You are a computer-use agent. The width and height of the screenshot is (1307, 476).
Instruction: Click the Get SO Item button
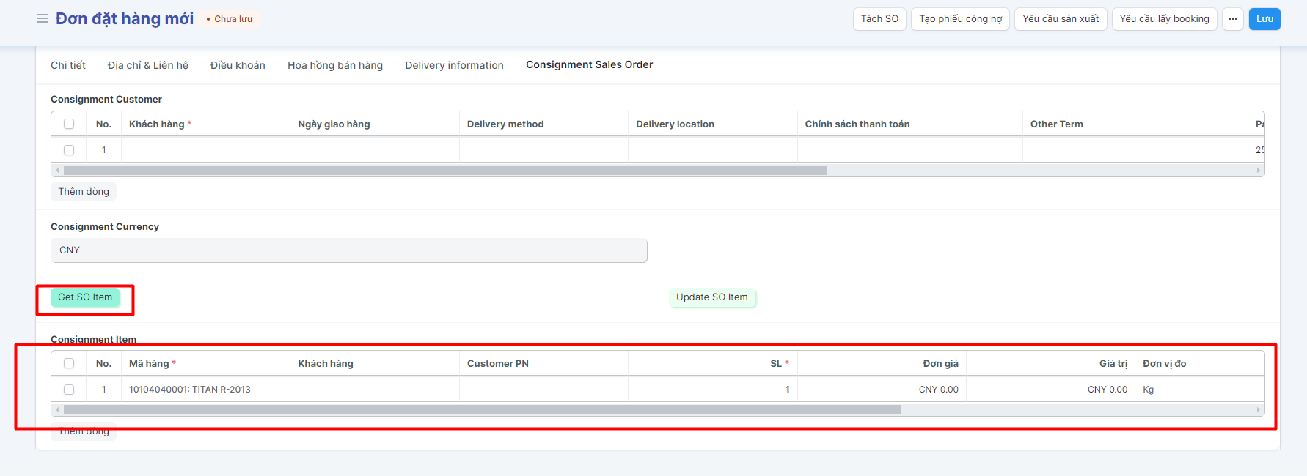[x=85, y=297]
